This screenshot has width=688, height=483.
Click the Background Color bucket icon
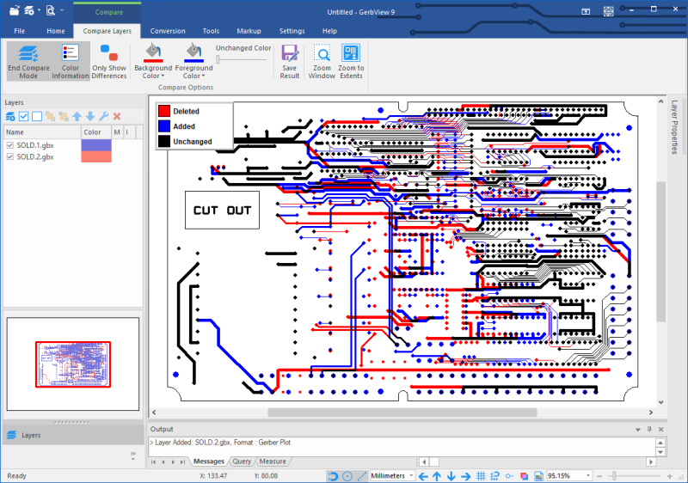pyautogui.click(x=153, y=53)
